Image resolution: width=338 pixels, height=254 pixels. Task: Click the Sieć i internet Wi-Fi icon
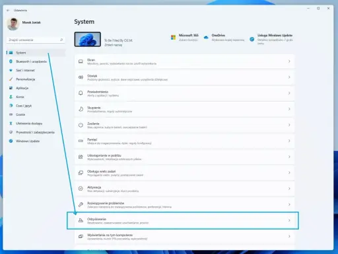tap(11, 70)
